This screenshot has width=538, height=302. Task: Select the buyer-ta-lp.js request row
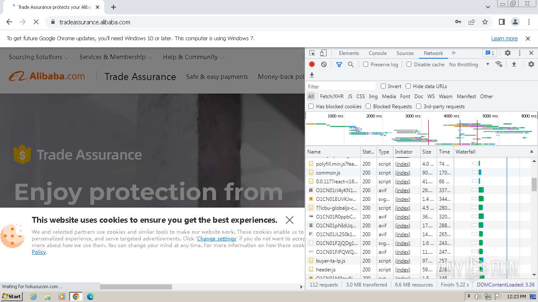click(x=421, y=261)
